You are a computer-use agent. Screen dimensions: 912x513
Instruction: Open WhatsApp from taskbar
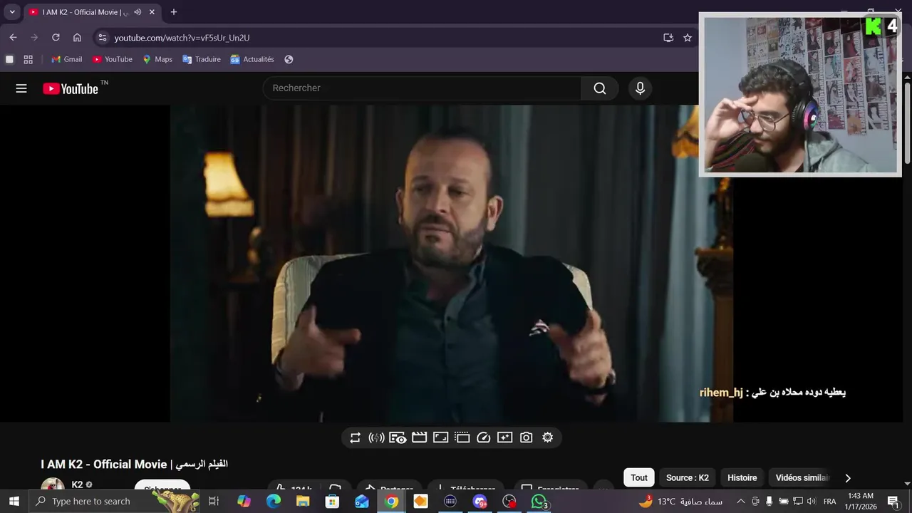click(539, 502)
